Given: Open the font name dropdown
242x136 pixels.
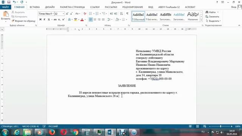Looking at the screenshot, I should click(53, 14).
